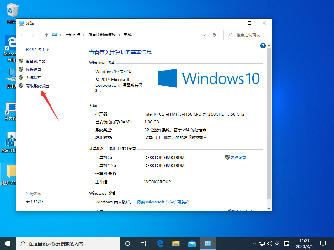This screenshot has height=250, width=334.
Task: Open the volume control in the system tray
Action: pyautogui.click(x=269, y=243)
